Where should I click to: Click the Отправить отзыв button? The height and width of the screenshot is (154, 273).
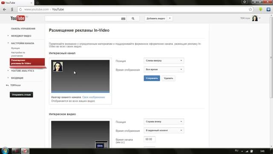pos(21,95)
